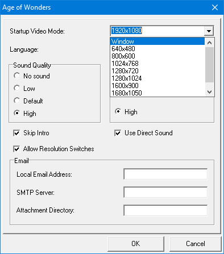
Task: Click the 1920x1080 video mode field
Action: coord(157,31)
